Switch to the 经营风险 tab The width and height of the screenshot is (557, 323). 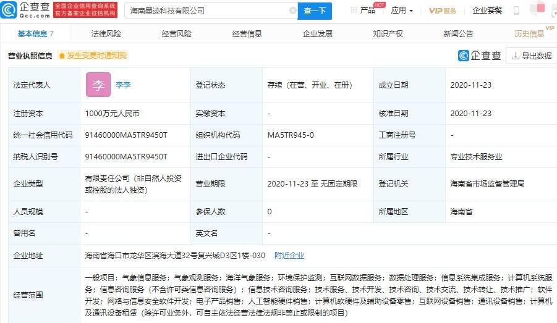coord(177,34)
